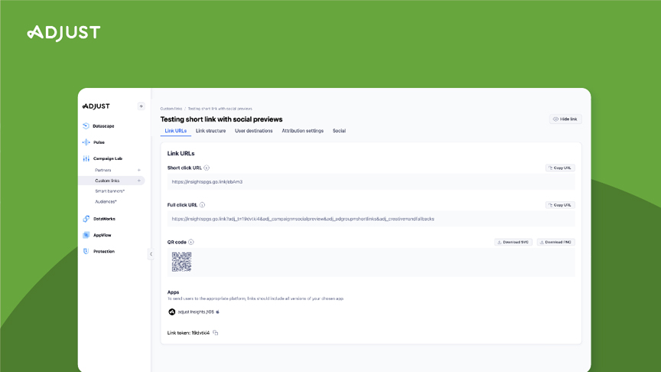Screen dimensions: 661x372
Task: Copy the full click URL
Action: tap(560, 205)
